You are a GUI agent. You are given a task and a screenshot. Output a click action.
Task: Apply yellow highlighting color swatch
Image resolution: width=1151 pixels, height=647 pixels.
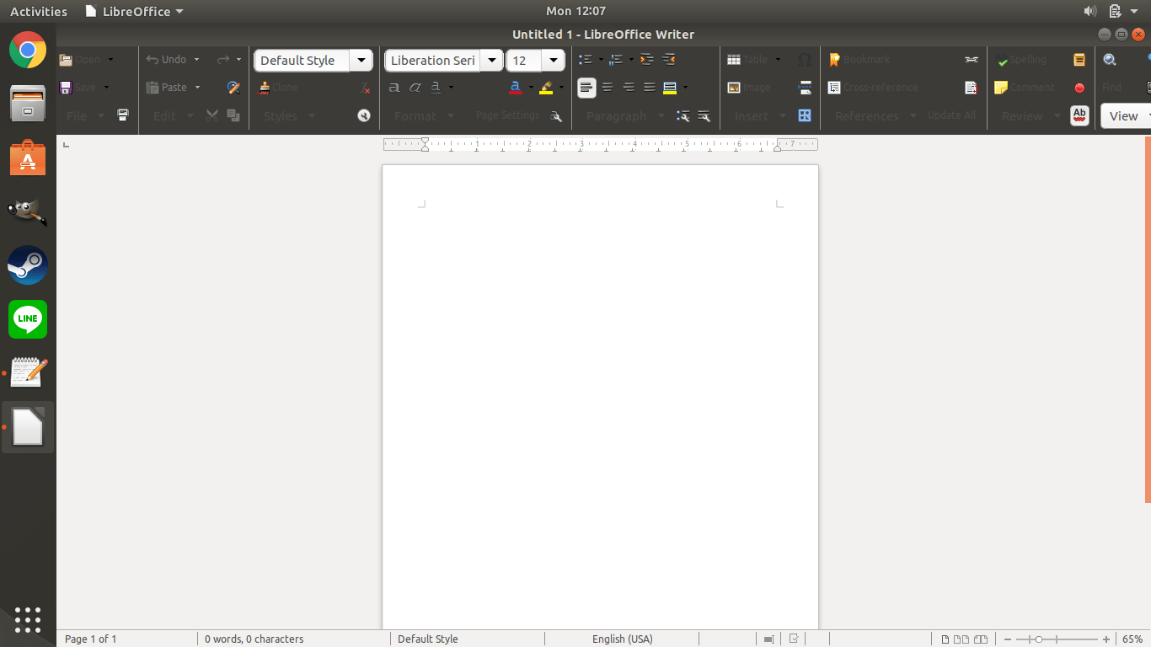[x=546, y=88]
